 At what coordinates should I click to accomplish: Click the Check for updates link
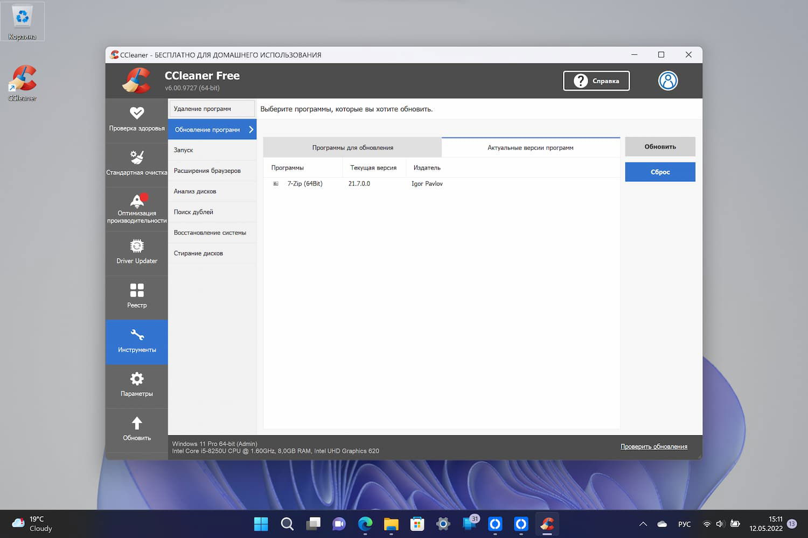pos(653,447)
